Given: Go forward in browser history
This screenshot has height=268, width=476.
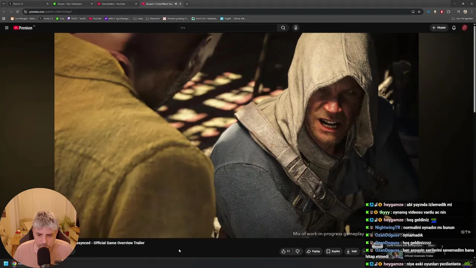Looking at the screenshot, I should point(10,12).
